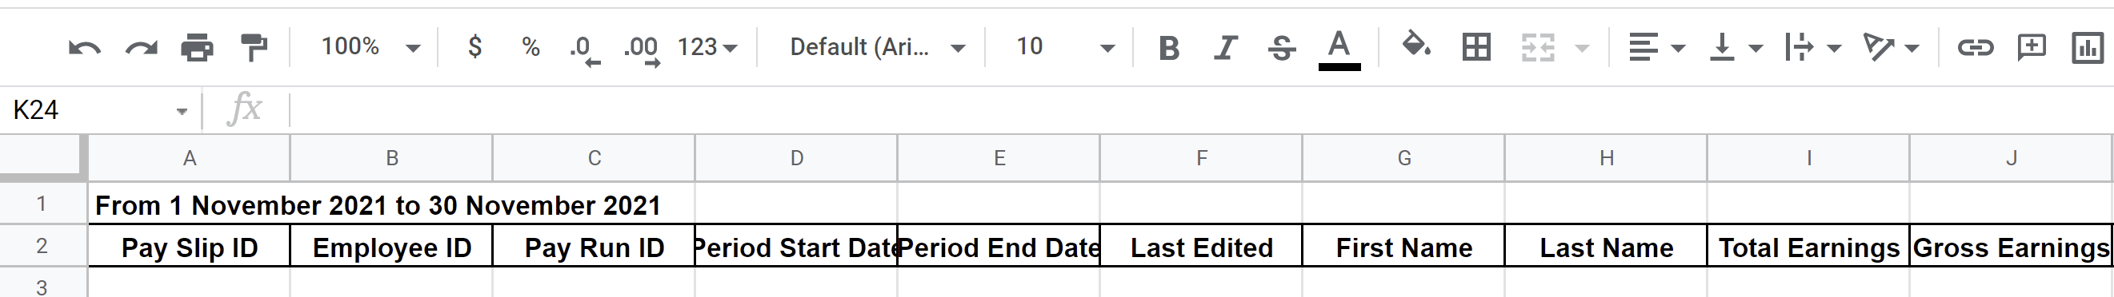This screenshot has width=2114, height=297.
Task: Open the text color picker
Action: pyautogui.click(x=1339, y=48)
